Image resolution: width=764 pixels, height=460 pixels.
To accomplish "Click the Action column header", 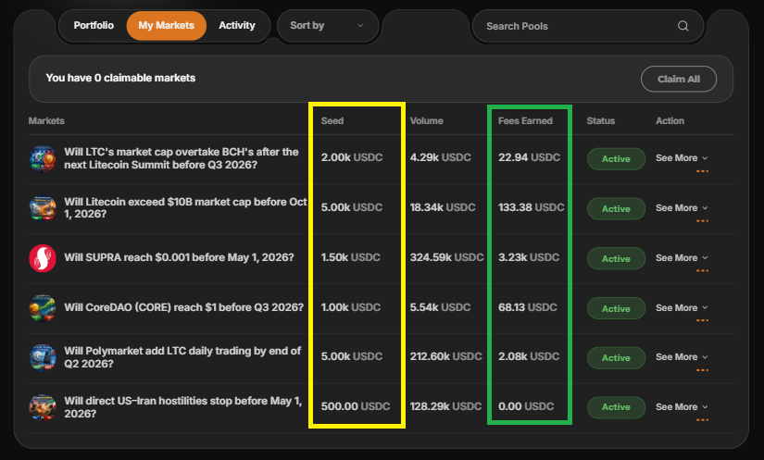I will [670, 120].
